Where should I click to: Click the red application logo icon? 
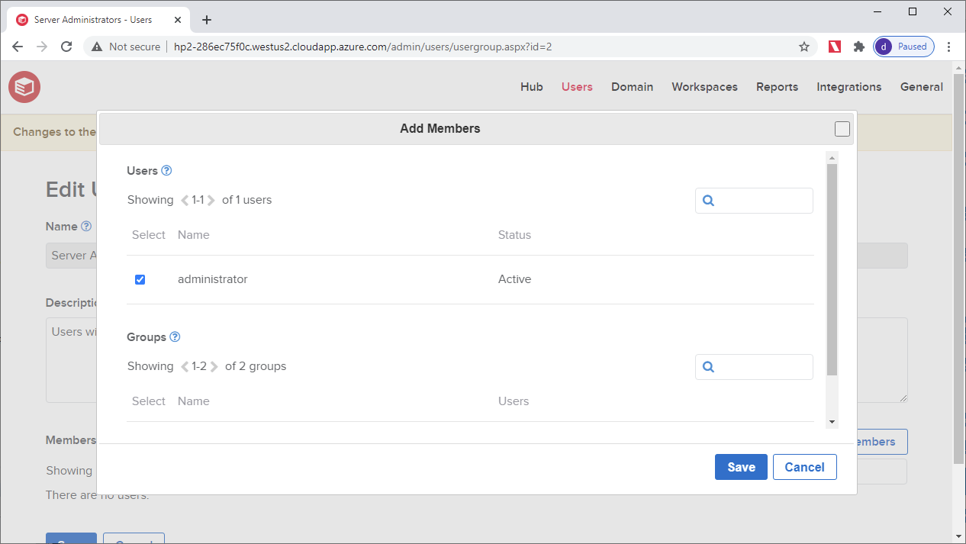point(24,86)
